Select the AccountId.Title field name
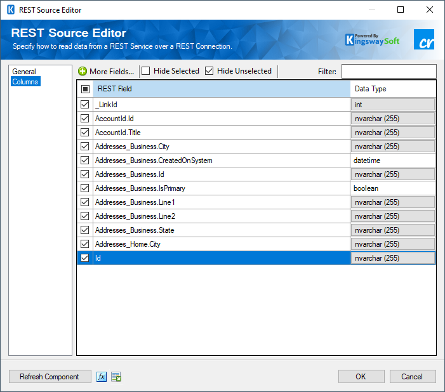The image size is (445, 392). click(118, 132)
